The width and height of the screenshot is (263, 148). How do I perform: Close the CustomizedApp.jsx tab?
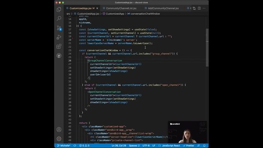point(97,8)
